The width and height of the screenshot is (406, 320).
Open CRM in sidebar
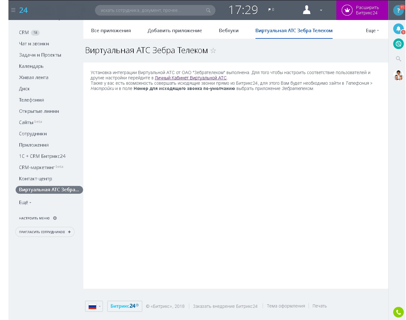point(24,32)
